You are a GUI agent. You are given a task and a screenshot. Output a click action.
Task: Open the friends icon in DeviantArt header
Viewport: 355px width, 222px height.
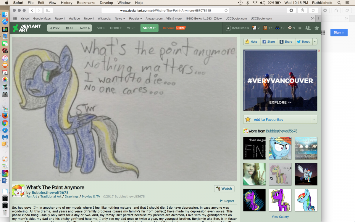[308, 28]
